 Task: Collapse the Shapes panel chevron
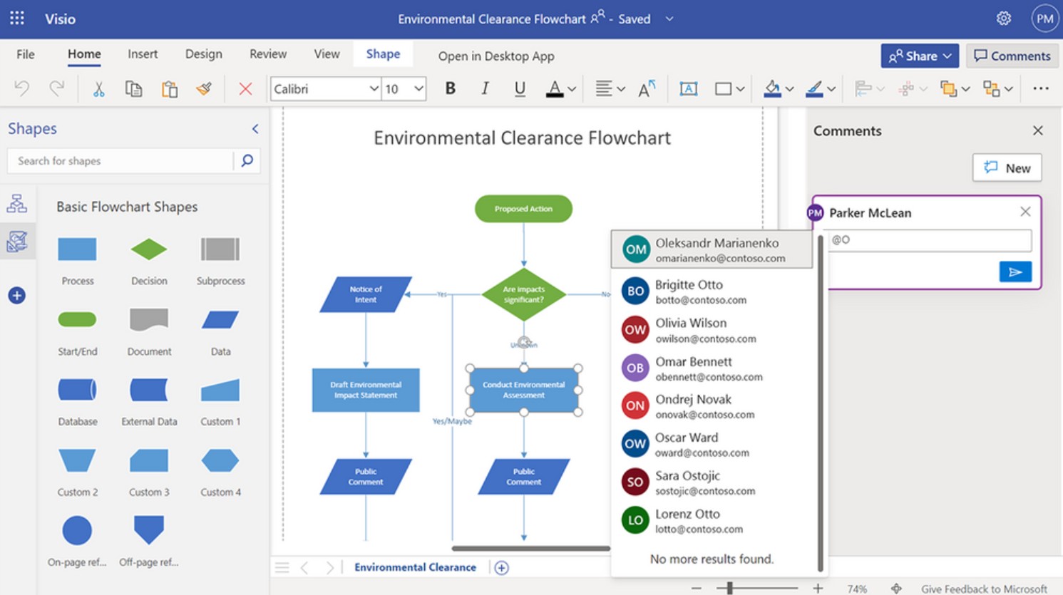pyautogui.click(x=255, y=129)
